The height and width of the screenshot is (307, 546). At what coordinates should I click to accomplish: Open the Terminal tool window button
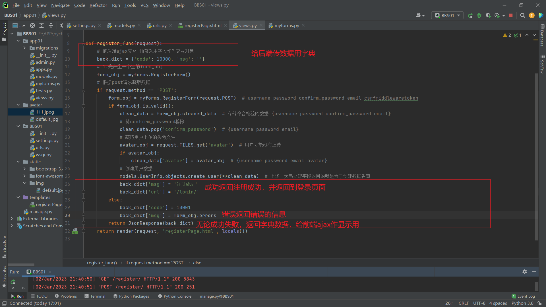(95, 296)
